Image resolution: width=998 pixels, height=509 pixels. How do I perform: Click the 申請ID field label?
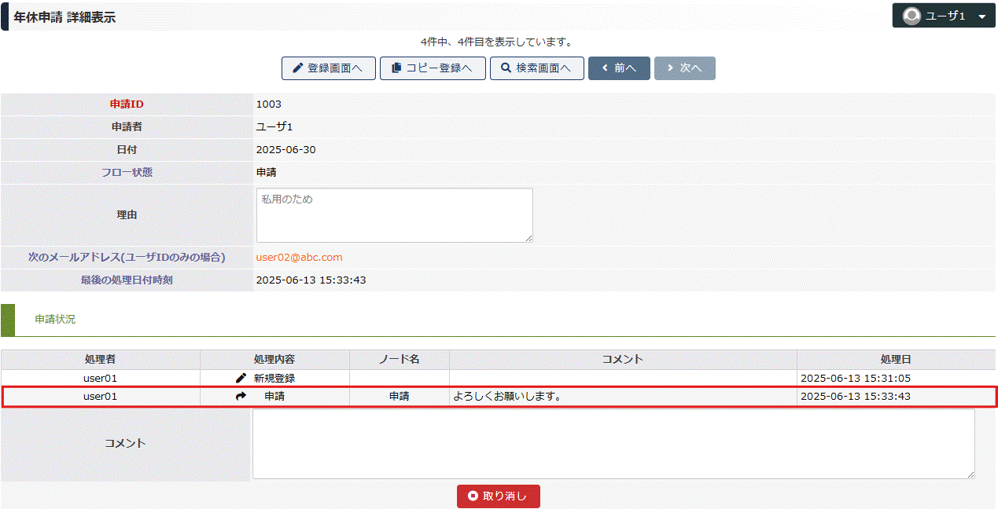coord(127,104)
